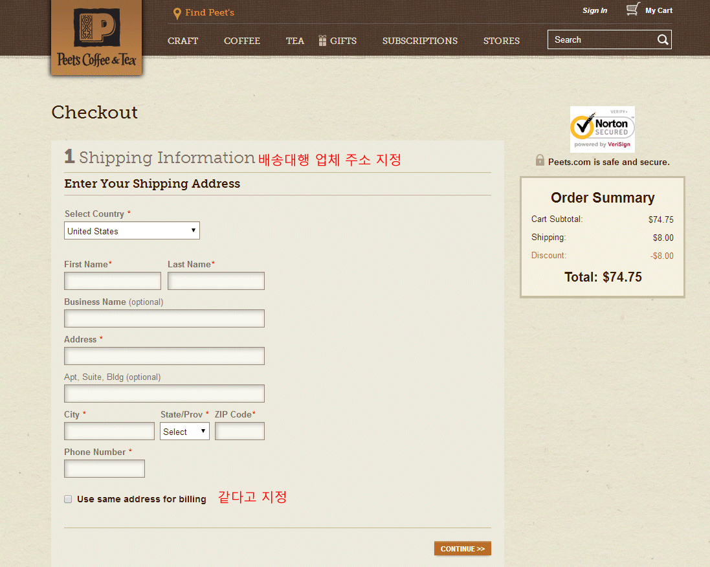Open the shopping cart icon
The width and height of the screenshot is (710, 567).
[x=632, y=10]
